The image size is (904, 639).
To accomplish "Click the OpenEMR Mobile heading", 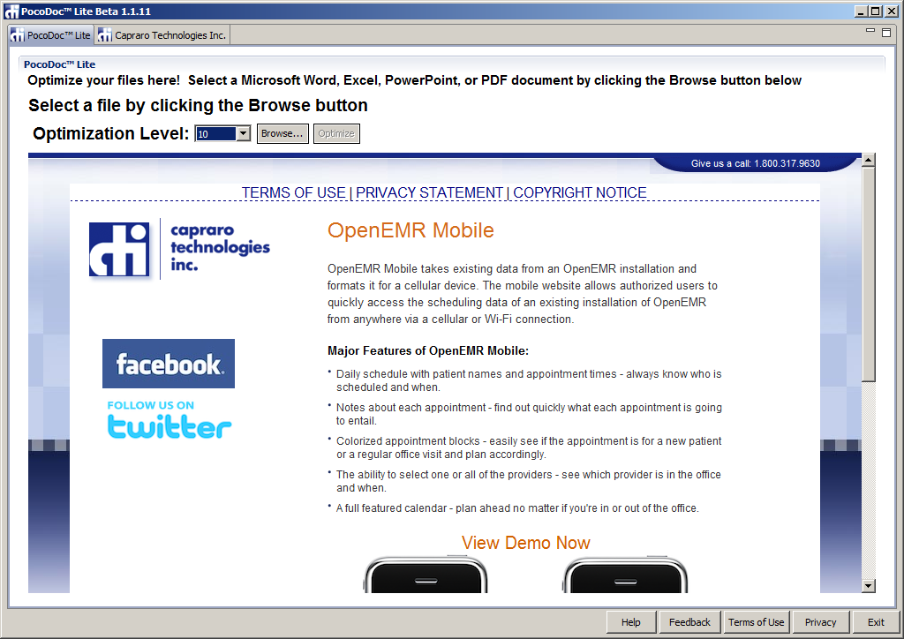I will coord(411,230).
